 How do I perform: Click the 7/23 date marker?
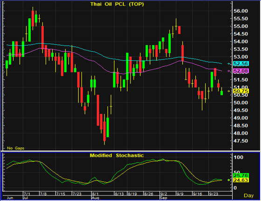click(77, 194)
